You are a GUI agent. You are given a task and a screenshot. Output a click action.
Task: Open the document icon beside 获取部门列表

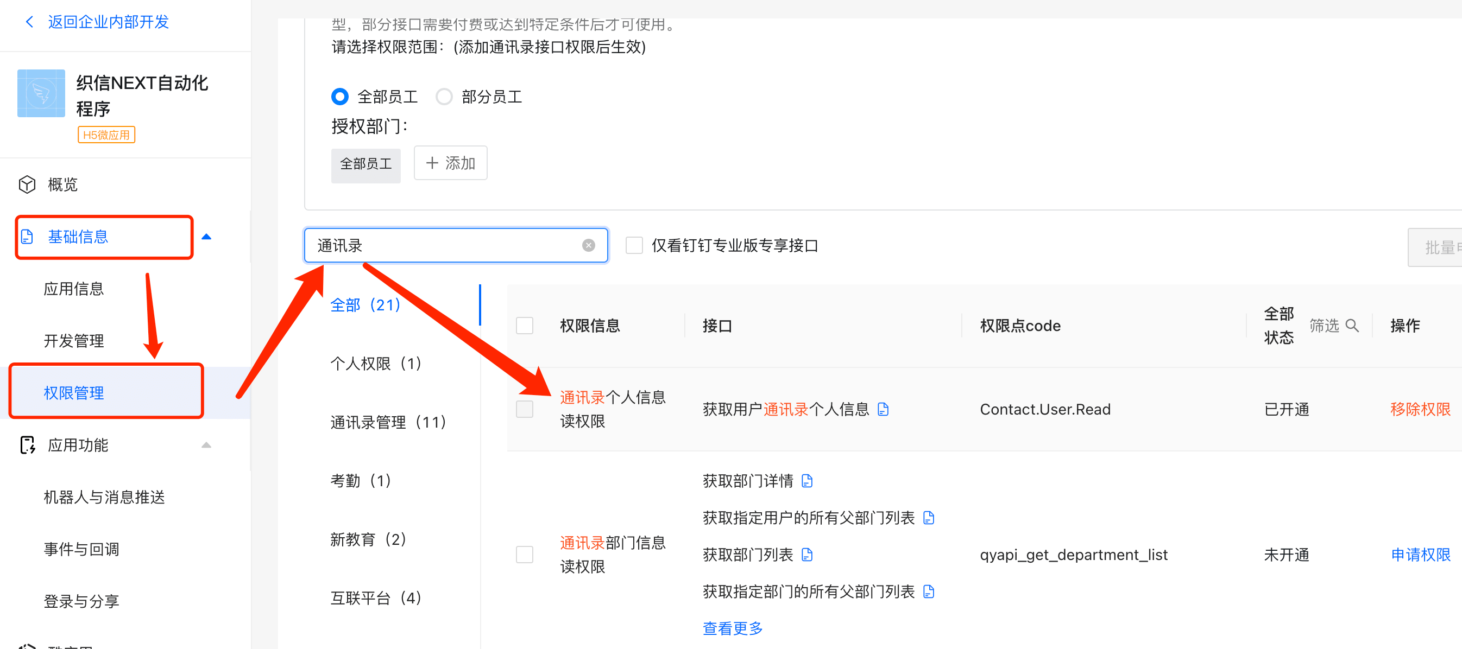[807, 554]
